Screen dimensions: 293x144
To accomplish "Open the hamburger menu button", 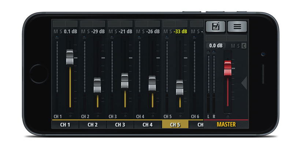I will point(237,27).
